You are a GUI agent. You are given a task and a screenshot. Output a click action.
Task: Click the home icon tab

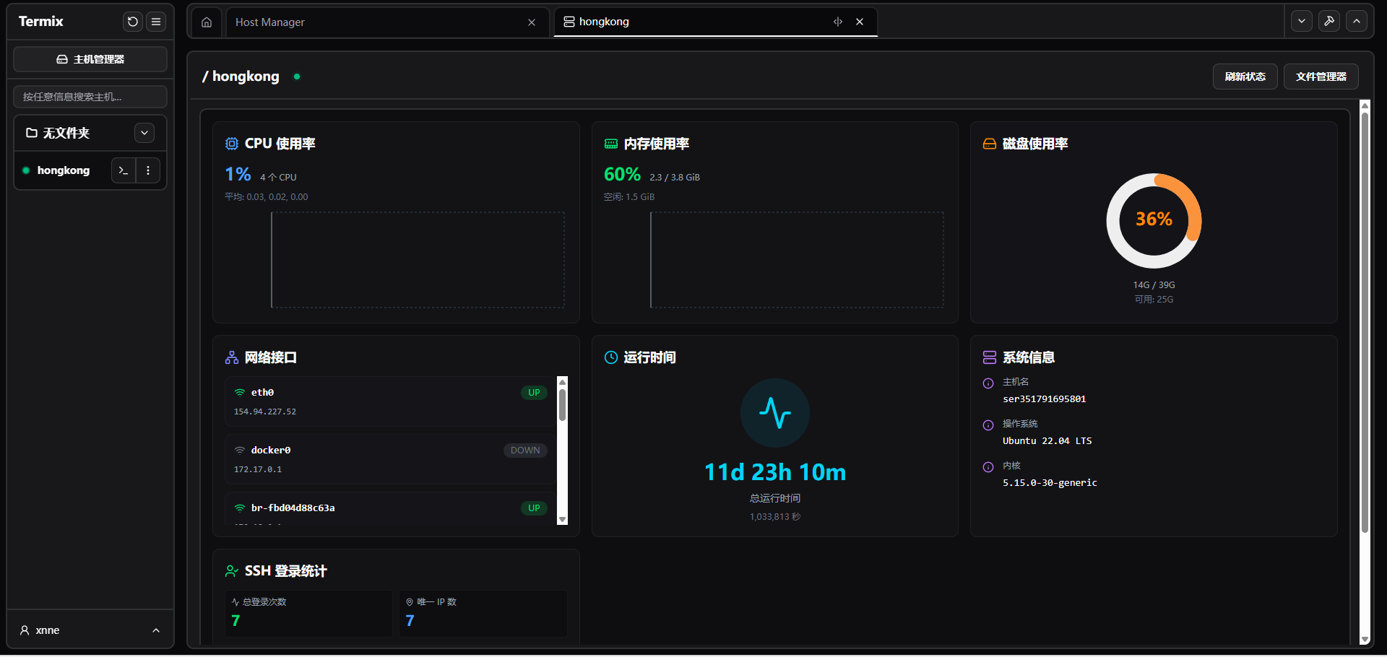tap(207, 22)
